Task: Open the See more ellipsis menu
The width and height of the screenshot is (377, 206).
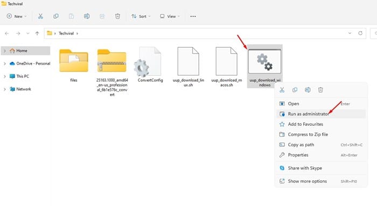Action: point(193,16)
